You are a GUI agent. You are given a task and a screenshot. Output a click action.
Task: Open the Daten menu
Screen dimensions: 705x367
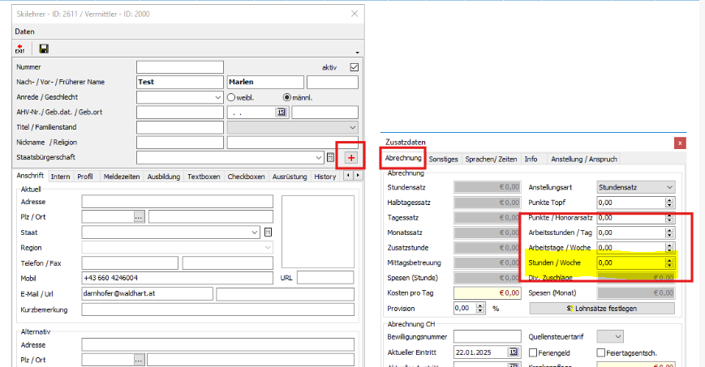(x=24, y=31)
